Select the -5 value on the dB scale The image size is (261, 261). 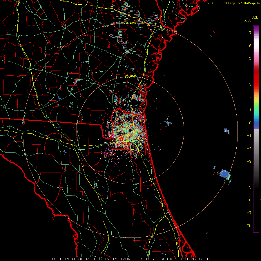[x=249, y=187]
